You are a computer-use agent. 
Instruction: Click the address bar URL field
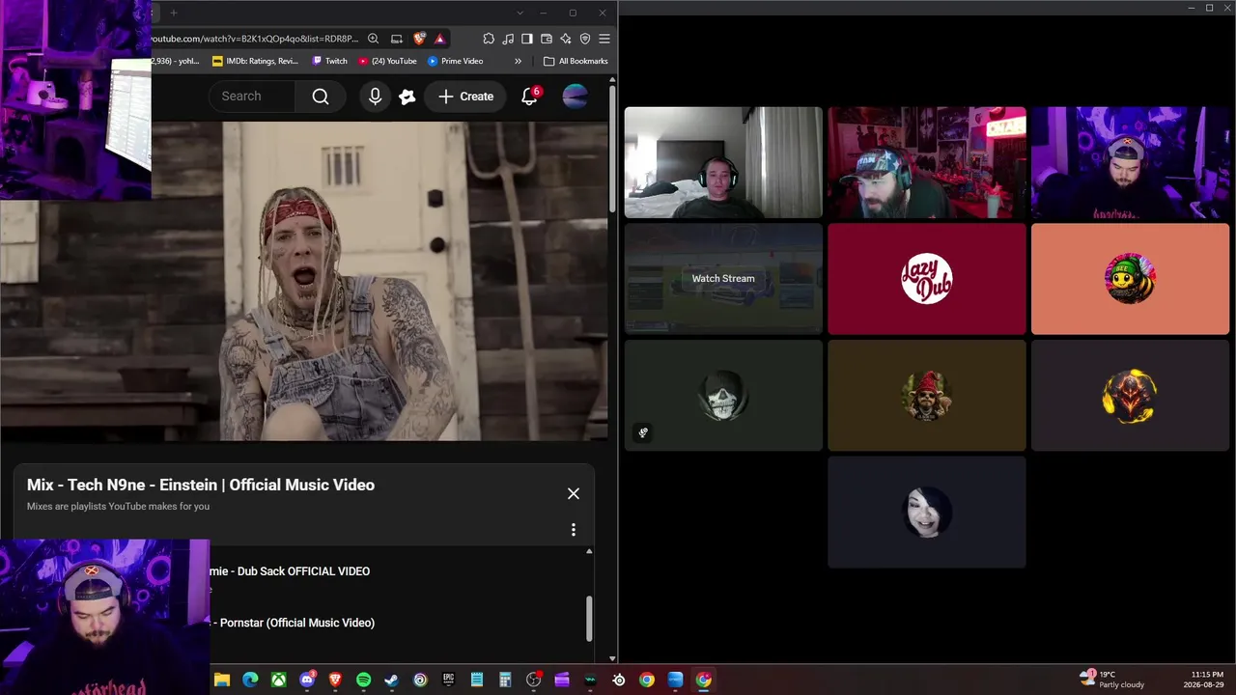click(x=255, y=39)
